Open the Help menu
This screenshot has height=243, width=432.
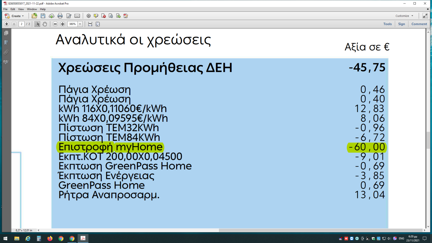click(43, 9)
